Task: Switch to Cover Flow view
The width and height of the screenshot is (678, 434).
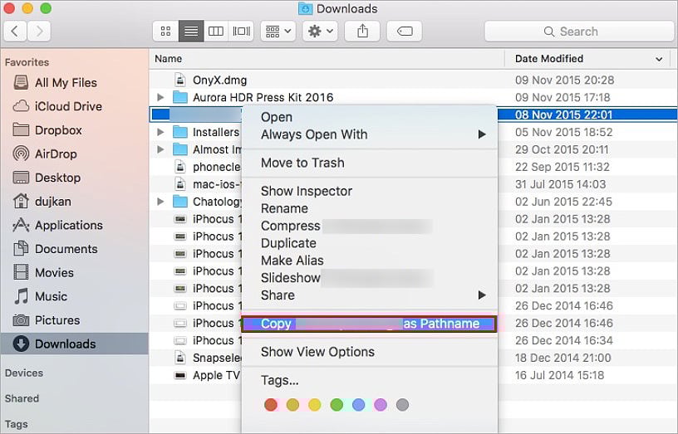Action: click(241, 31)
